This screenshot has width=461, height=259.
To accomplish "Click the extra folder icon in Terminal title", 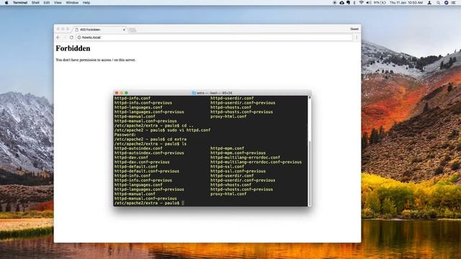I will 194,93.
